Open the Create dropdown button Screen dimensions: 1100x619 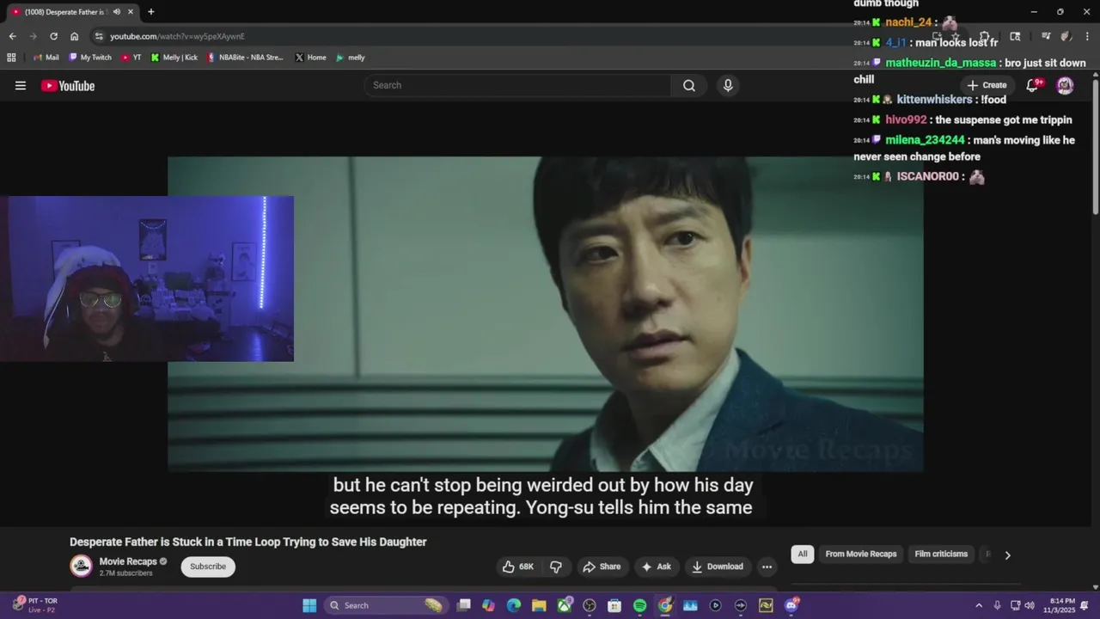click(987, 85)
